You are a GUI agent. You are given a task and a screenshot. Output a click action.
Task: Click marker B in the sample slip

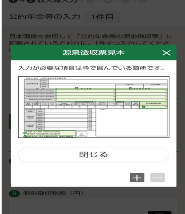coord(130,89)
